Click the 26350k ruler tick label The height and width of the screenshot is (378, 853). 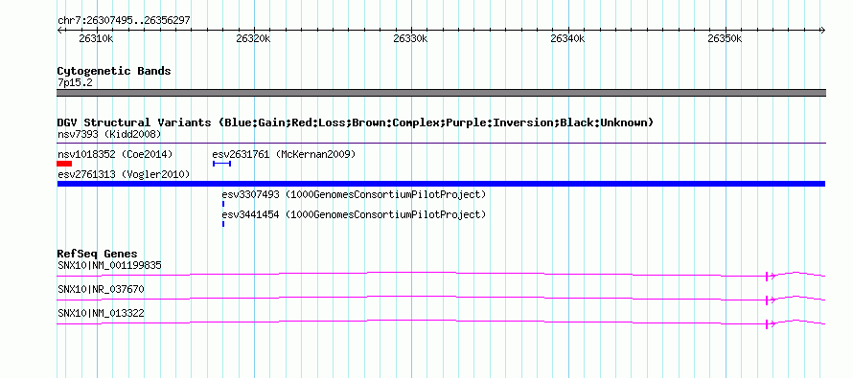(725, 38)
